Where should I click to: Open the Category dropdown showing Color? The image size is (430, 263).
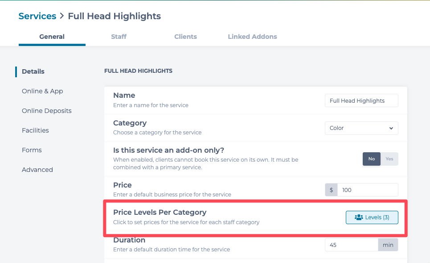point(361,128)
